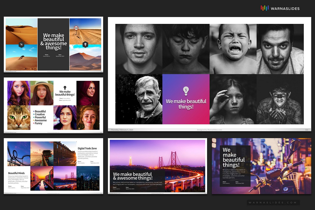Screen dimensions: 315x210
Task: Select the green-eyed cat photo
Action: point(19,117)
